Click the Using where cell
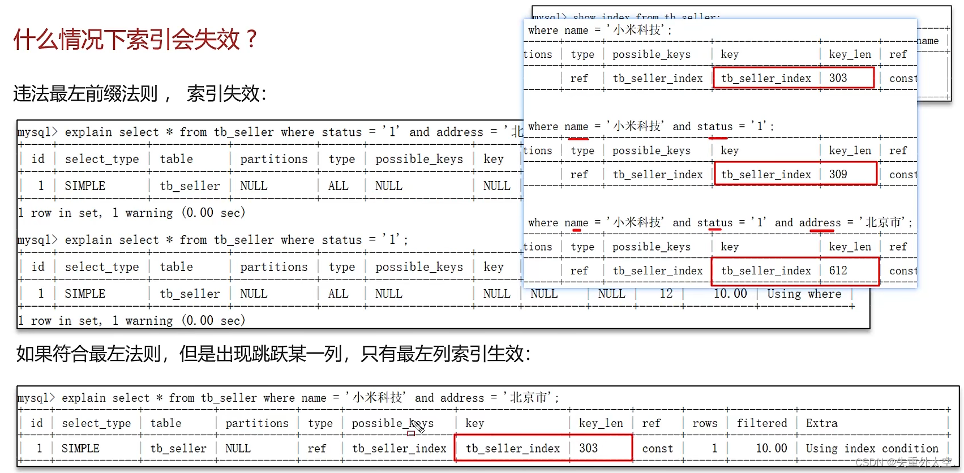This screenshot has height=473, width=964. (804, 294)
